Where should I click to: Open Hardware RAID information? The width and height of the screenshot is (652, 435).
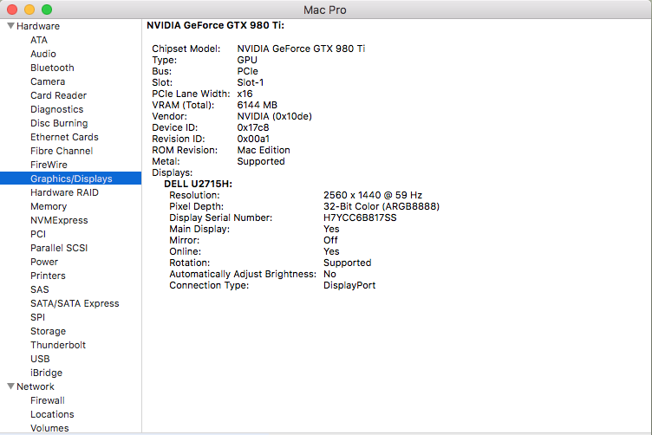pyautogui.click(x=64, y=192)
